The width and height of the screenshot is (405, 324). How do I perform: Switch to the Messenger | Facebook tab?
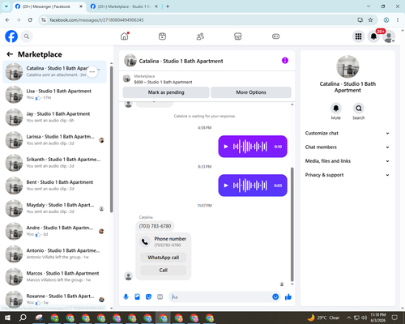pos(46,6)
